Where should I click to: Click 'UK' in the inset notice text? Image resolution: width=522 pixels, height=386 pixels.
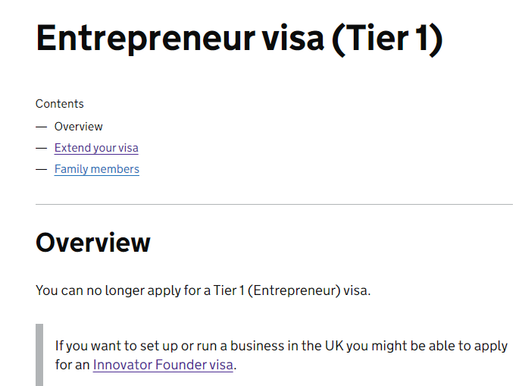pyautogui.click(x=334, y=346)
